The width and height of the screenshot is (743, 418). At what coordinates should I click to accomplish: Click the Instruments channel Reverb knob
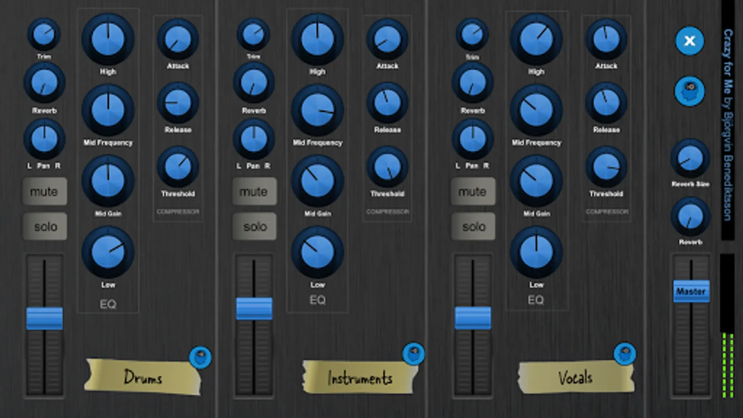tap(254, 83)
